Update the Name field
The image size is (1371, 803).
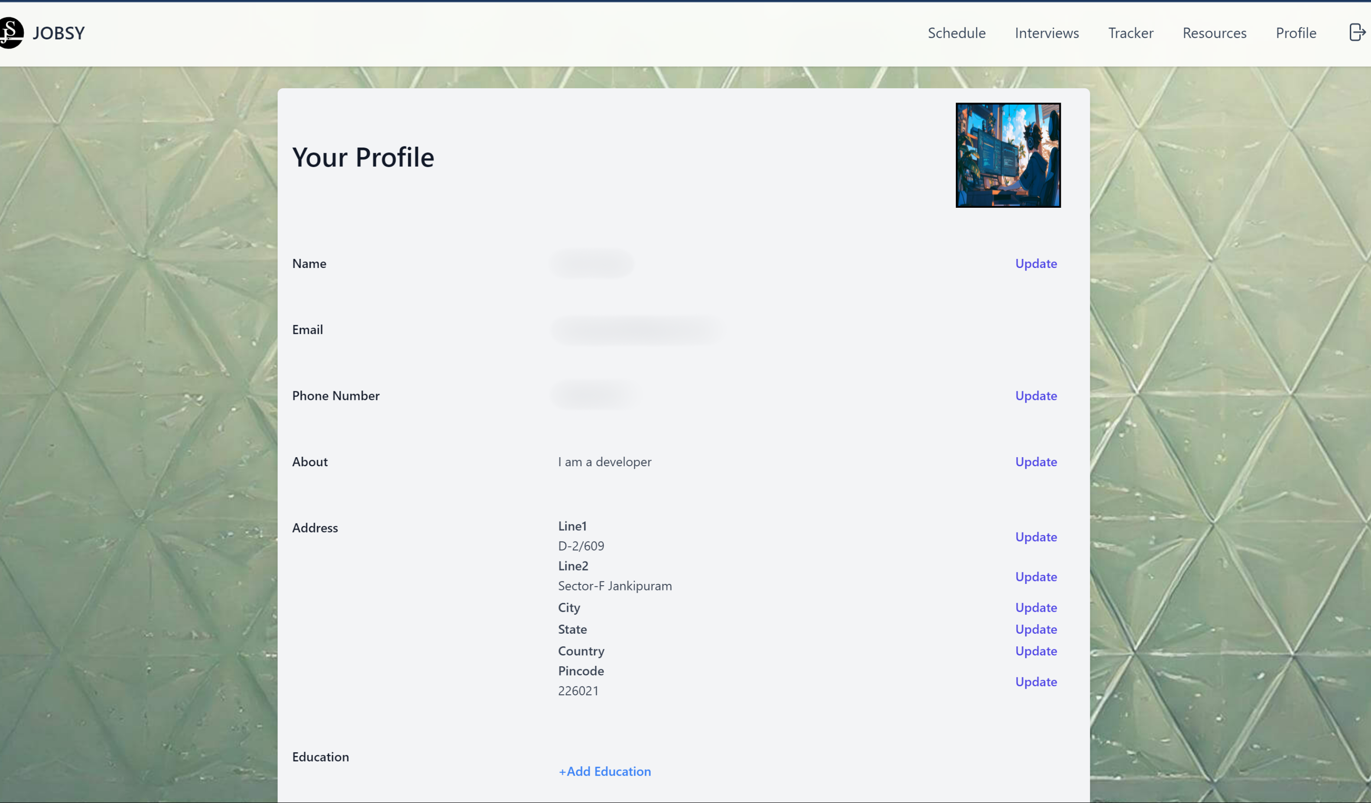[1035, 264]
